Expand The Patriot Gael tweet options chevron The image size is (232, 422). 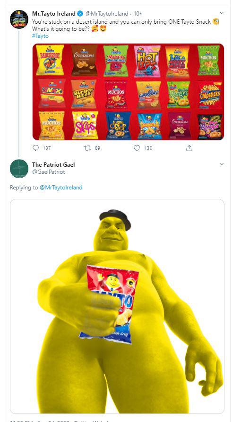click(222, 164)
